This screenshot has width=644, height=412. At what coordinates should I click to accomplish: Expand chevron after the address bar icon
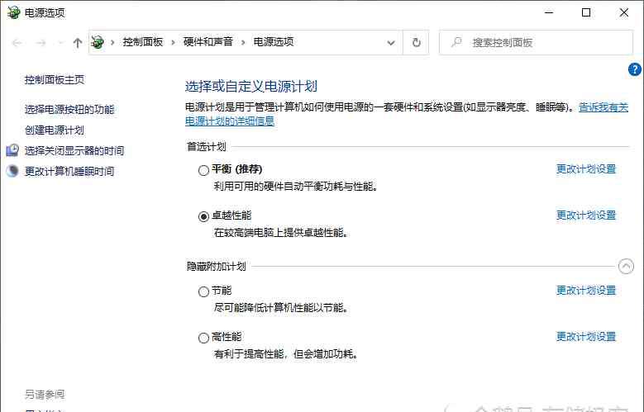[x=112, y=42]
